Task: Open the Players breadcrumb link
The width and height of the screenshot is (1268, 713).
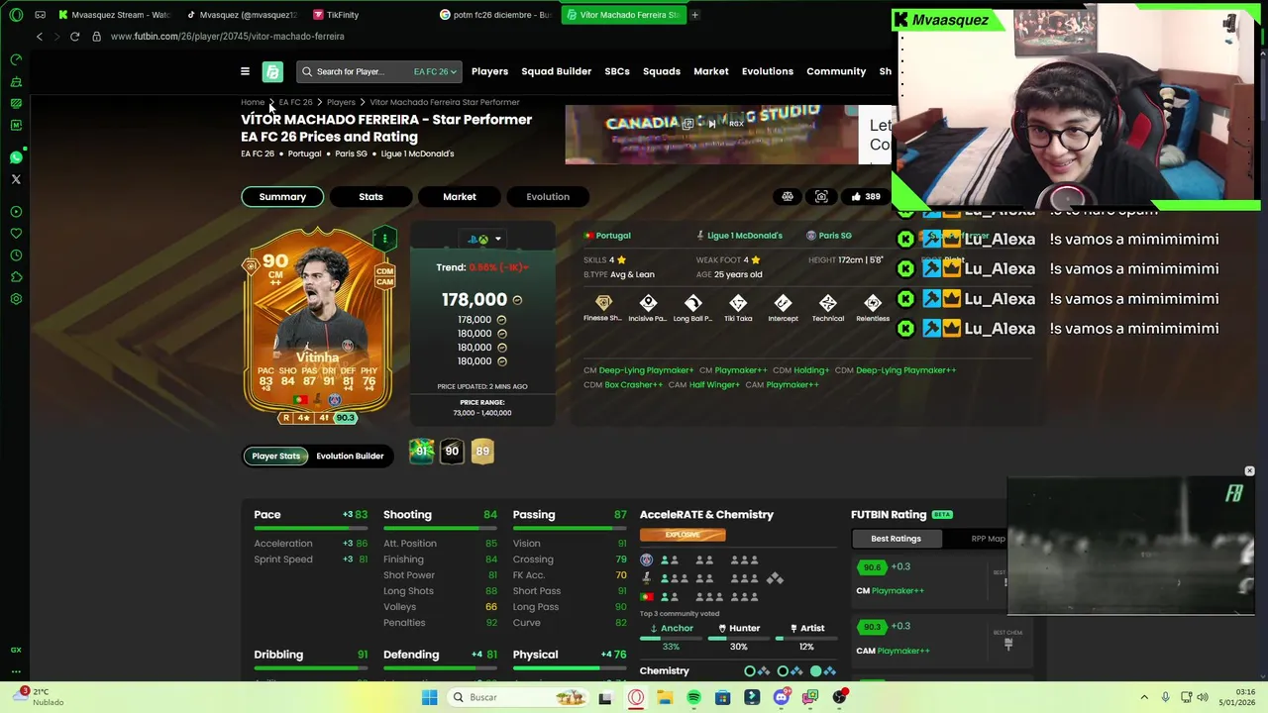Action: [341, 102]
